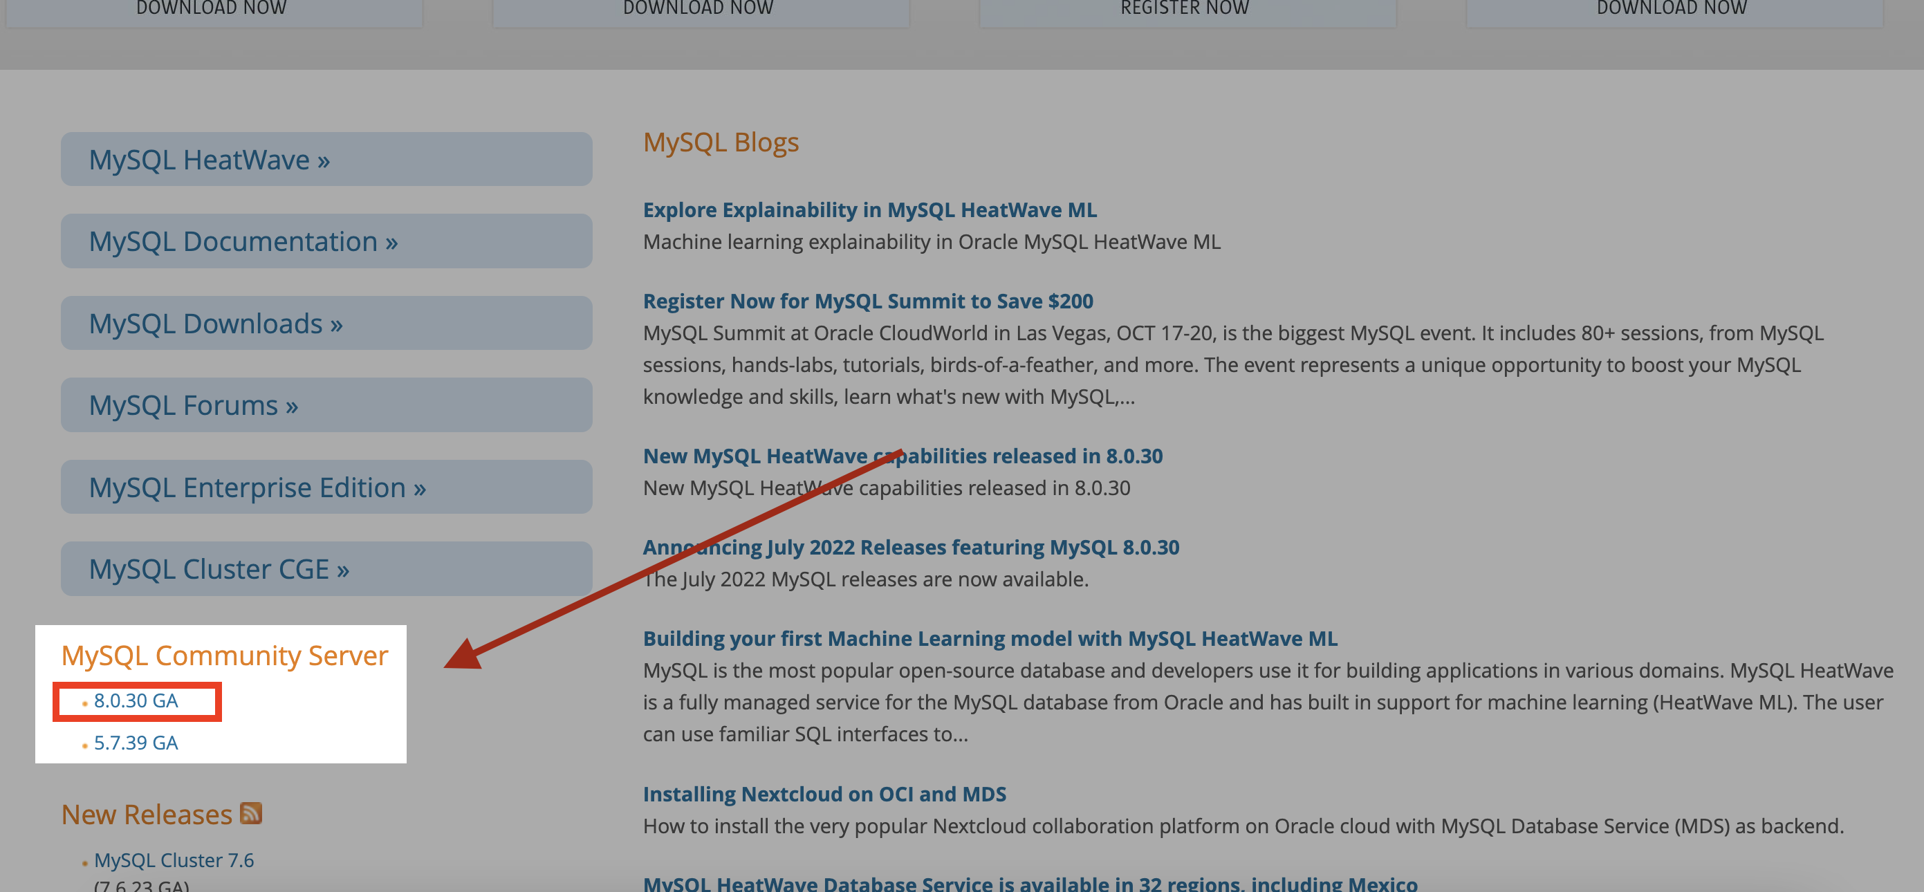Viewport: 1924px width, 892px height.
Task: Open the MySQL Documentation button
Action: pos(326,241)
